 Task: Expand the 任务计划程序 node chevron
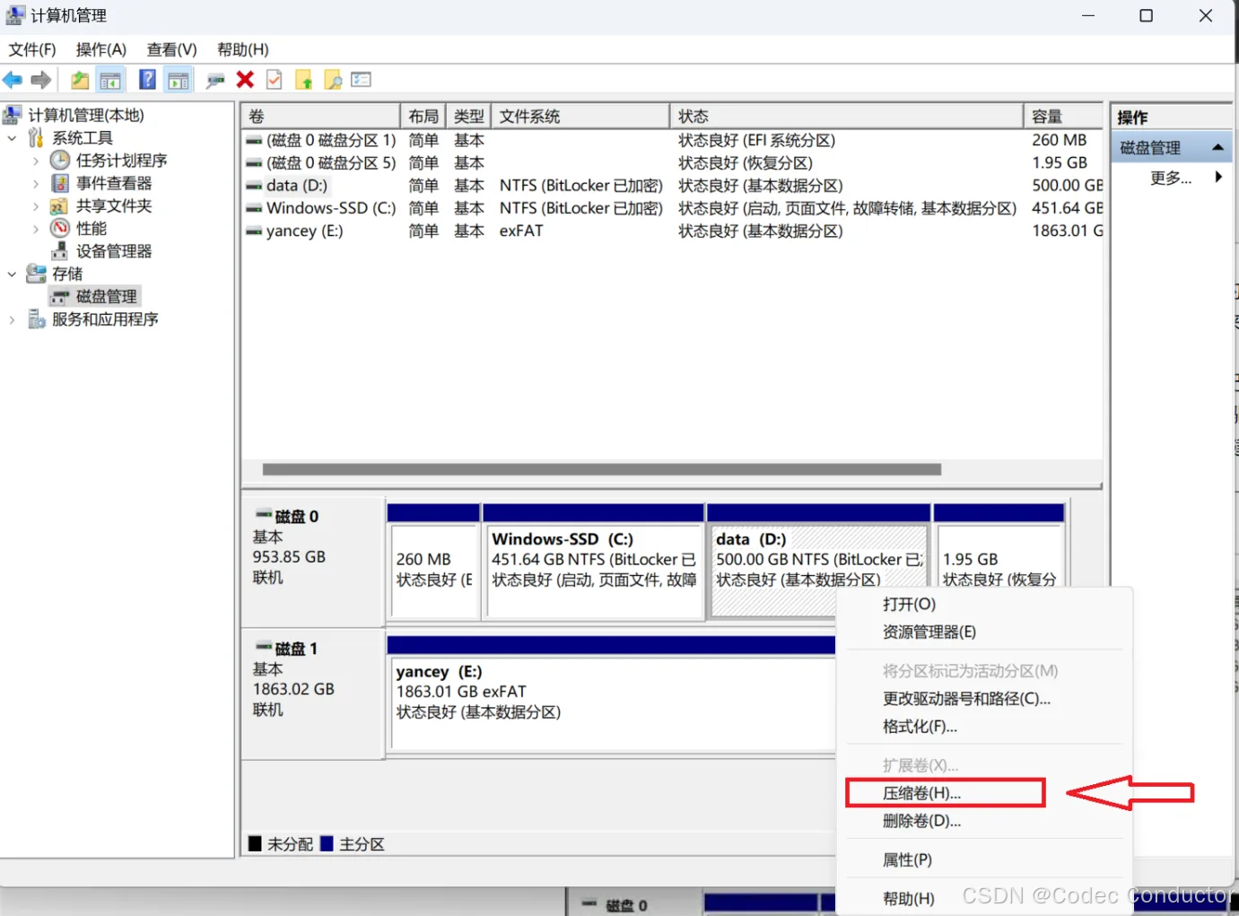(x=36, y=161)
